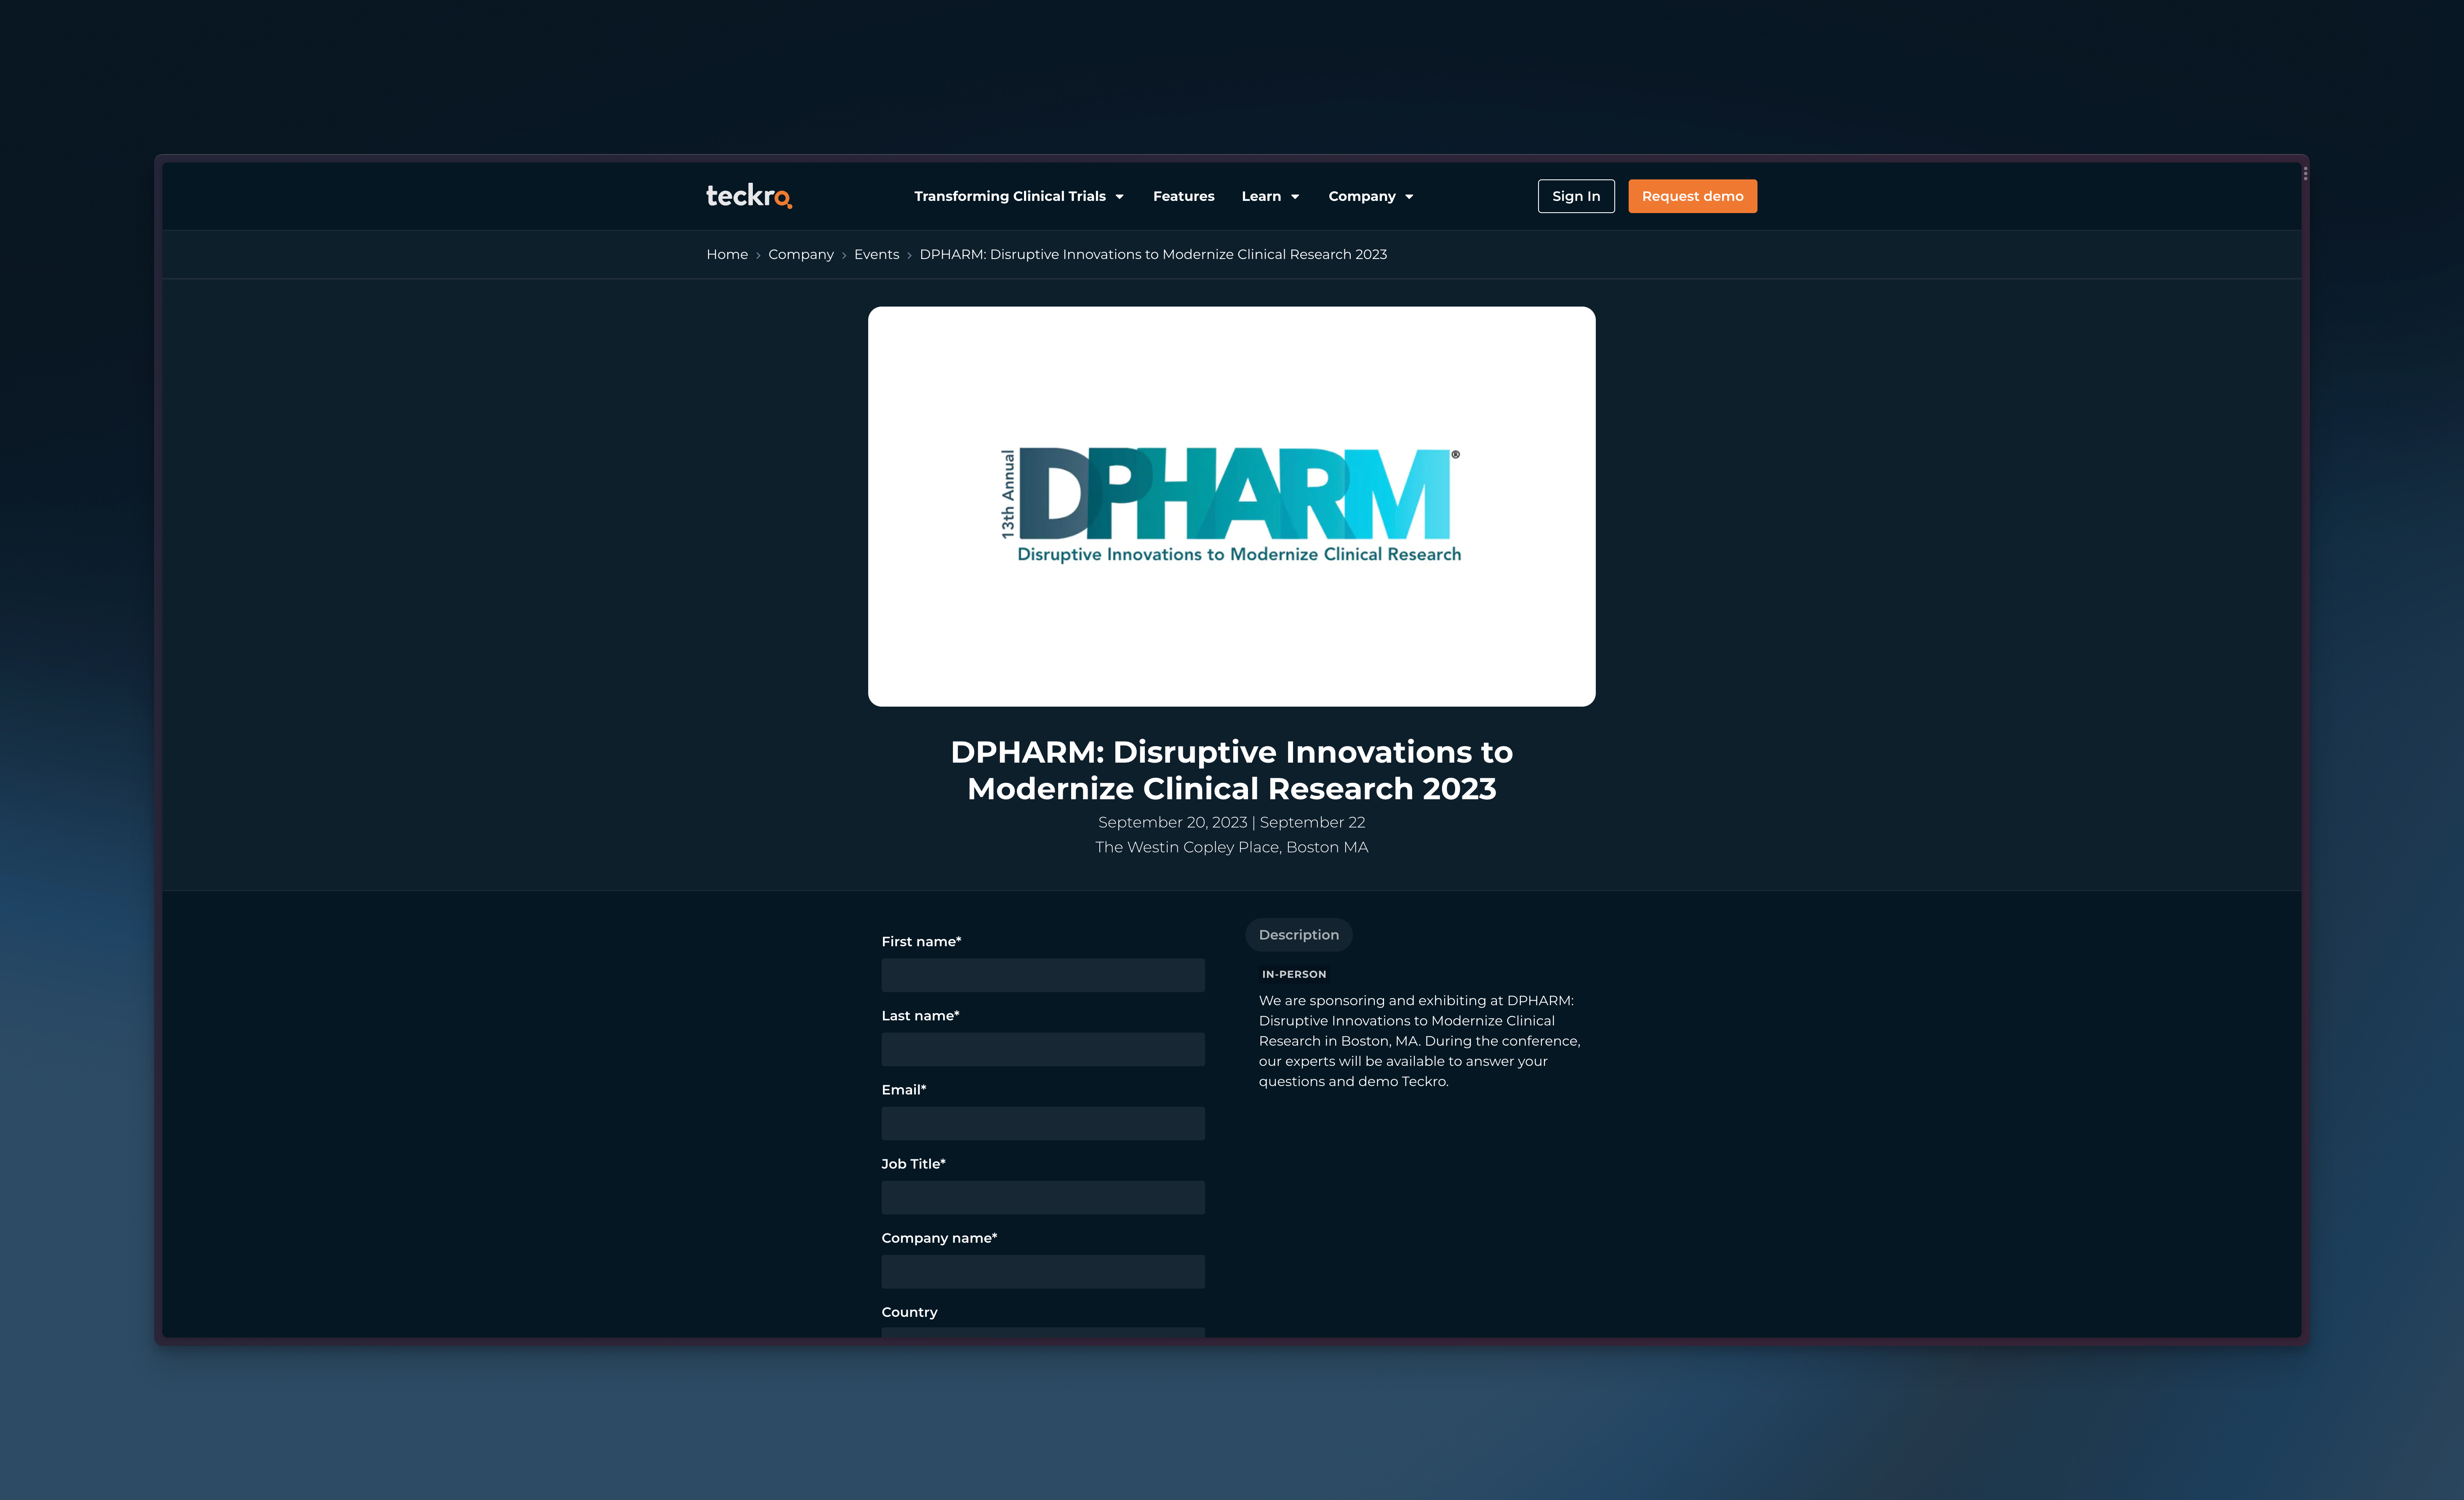Click the Request demo button
Screen dimensions: 2464x1500
[1692, 196]
